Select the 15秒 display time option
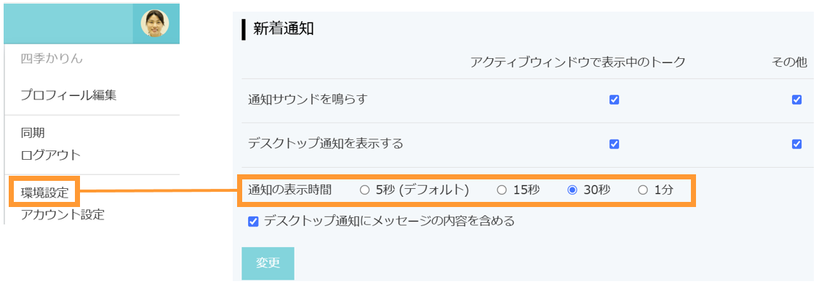 pos(502,190)
